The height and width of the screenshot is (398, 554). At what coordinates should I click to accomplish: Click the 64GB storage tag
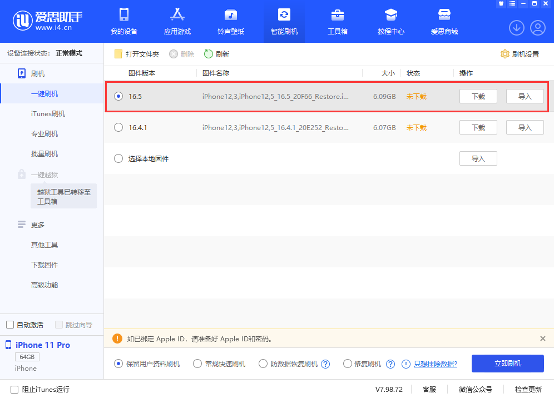(x=27, y=357)
